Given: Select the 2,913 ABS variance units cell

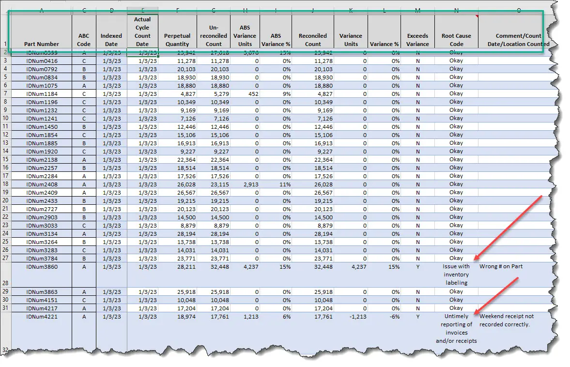Looking at the screenshot, I should [x=245, y=184].
